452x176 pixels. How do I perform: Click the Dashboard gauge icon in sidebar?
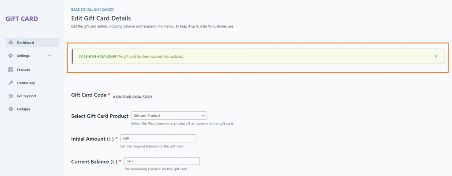[x=11, y=43]
